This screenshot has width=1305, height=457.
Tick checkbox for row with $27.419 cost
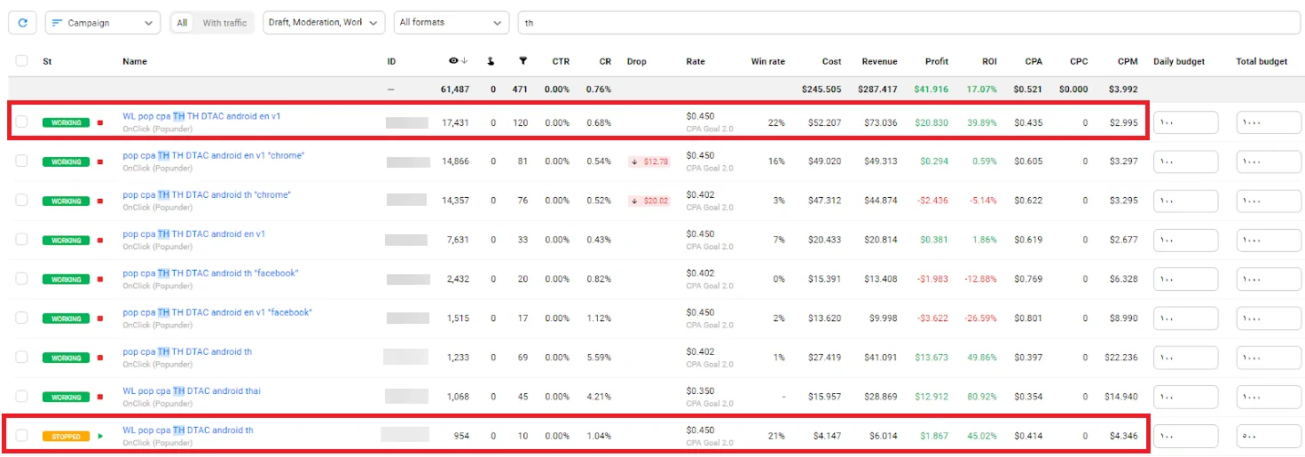click(22, 358)
